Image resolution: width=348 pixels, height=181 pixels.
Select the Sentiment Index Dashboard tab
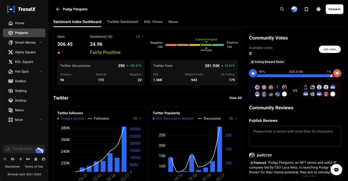tap(77, 22)
